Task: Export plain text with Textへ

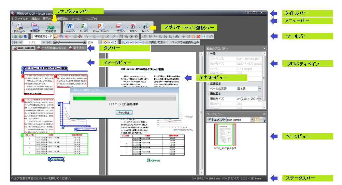Action: click(145, 28)
